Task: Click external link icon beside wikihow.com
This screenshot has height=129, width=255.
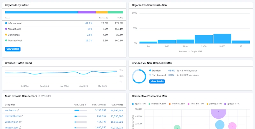Action: click(x=21, y=122)
